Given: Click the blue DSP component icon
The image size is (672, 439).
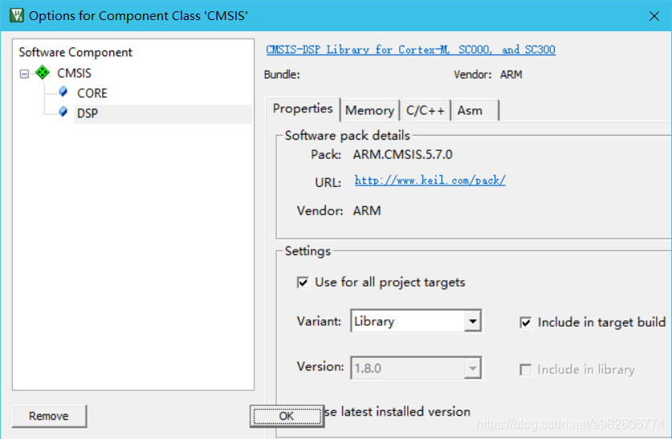Looking at the screenshot, I should 63,112.
